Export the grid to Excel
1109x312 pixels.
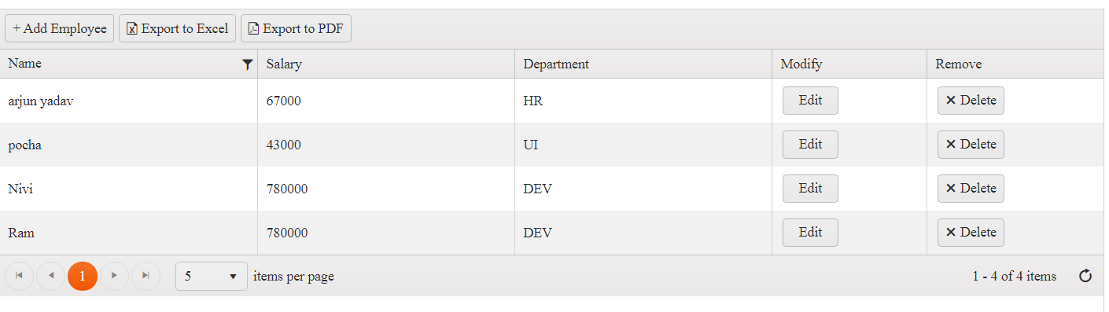coord(177,28)
